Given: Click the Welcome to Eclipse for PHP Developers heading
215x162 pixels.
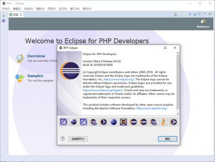Looking at the screenshot, I should click(x=87, y=41).
